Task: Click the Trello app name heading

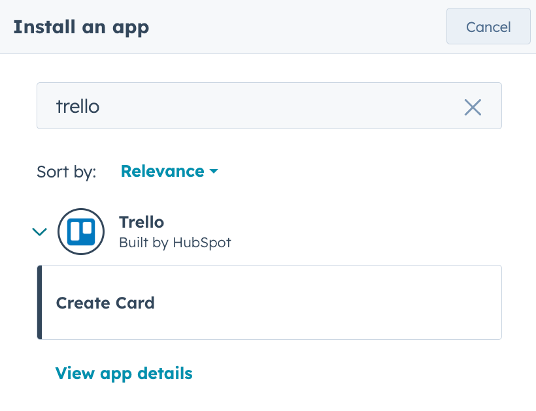Action: pos(141,222)
